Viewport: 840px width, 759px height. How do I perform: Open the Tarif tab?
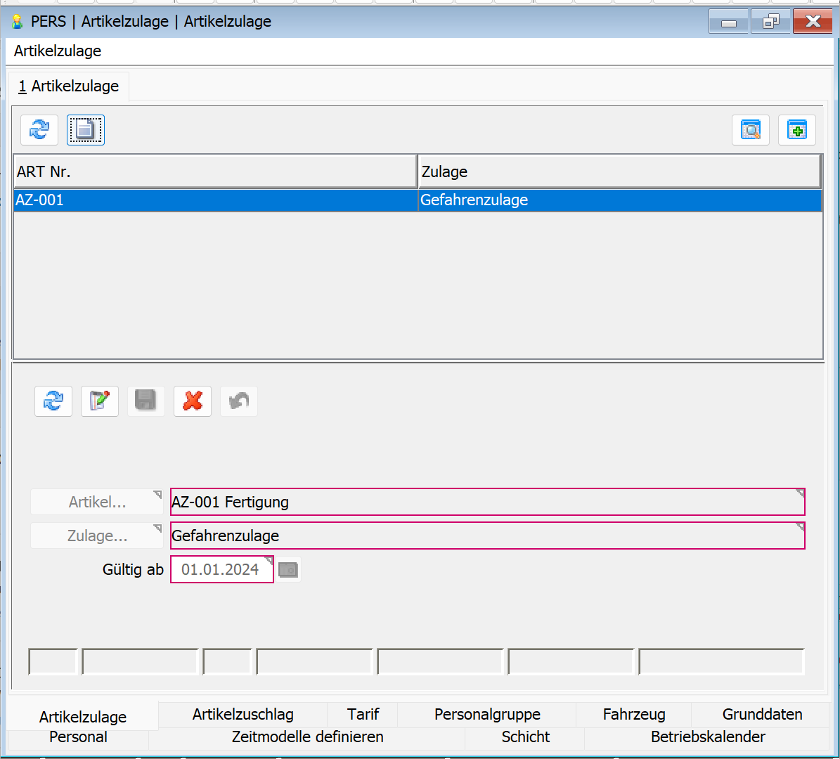pyautogui.click(x=363, y=715)
